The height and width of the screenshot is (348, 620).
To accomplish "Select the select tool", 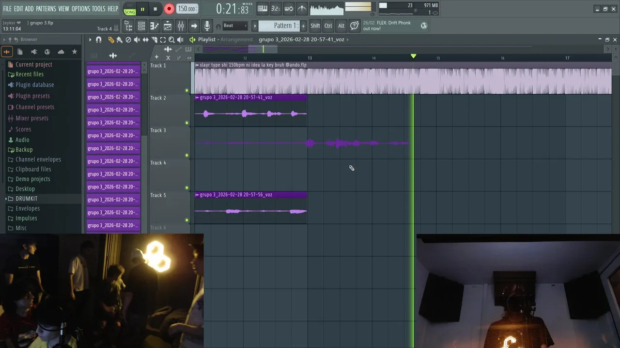I will point(163,40).
